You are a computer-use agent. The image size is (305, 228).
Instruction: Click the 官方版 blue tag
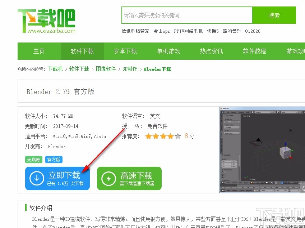pos(54,160)
